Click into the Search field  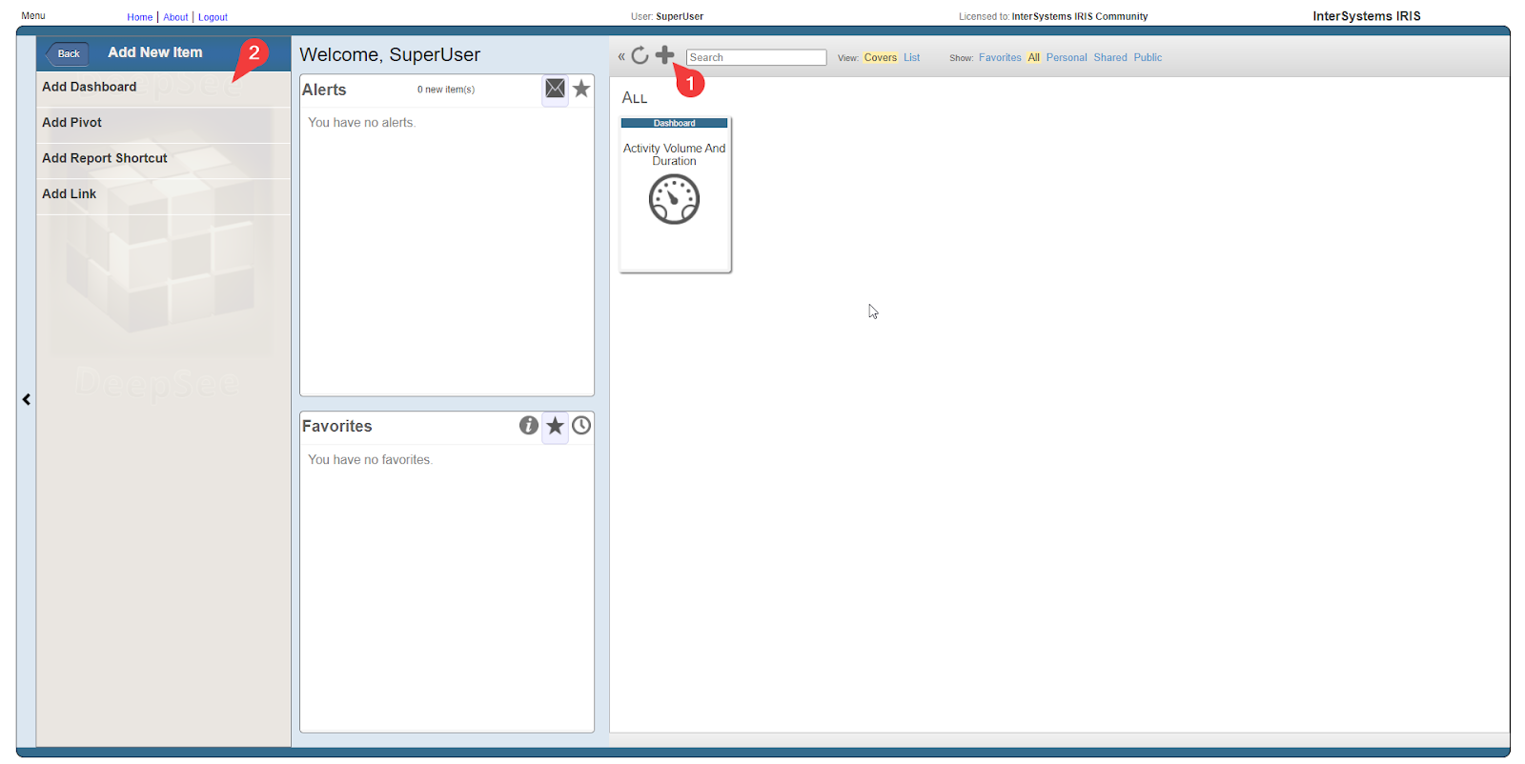pos(755,58)
